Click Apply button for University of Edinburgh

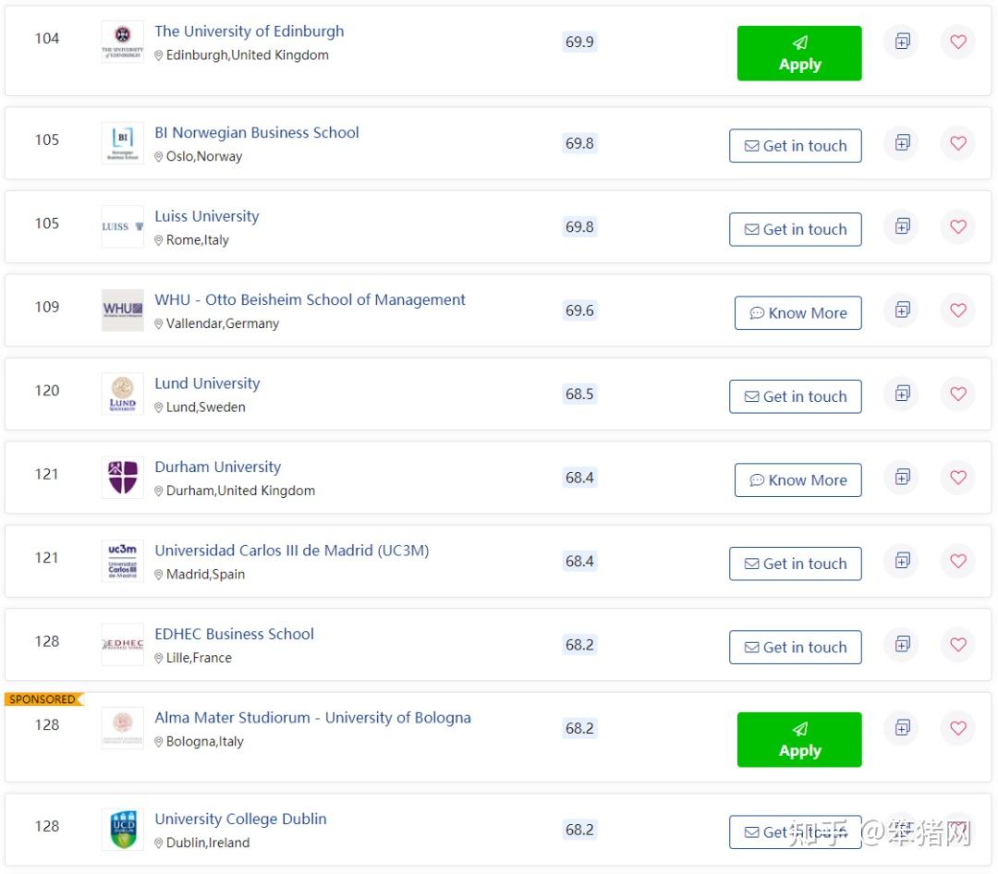(798, 53)
